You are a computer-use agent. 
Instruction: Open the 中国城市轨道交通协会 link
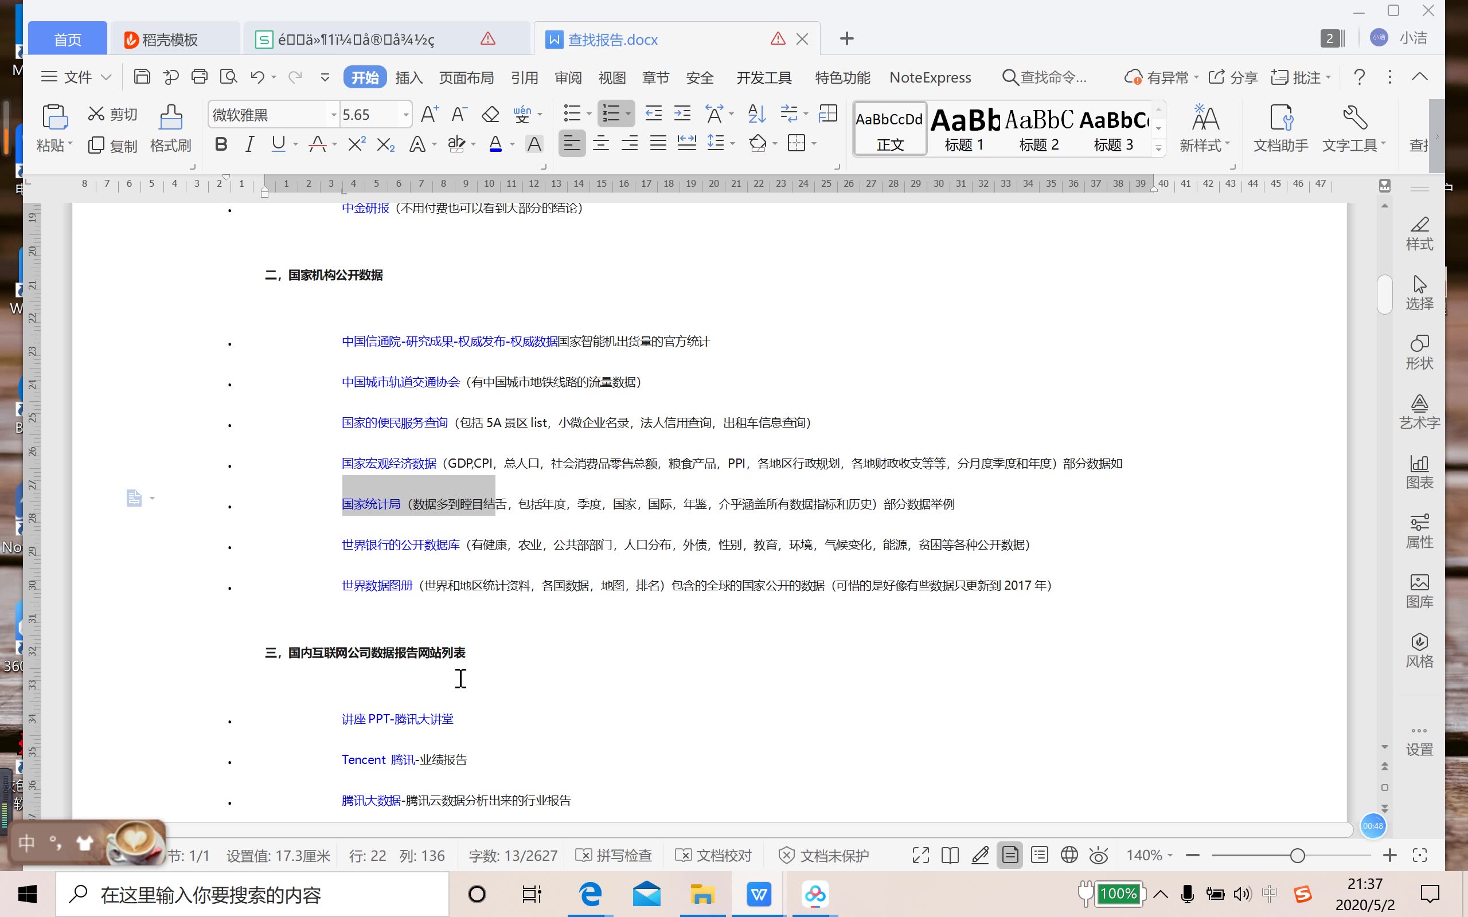pos(401,382)
